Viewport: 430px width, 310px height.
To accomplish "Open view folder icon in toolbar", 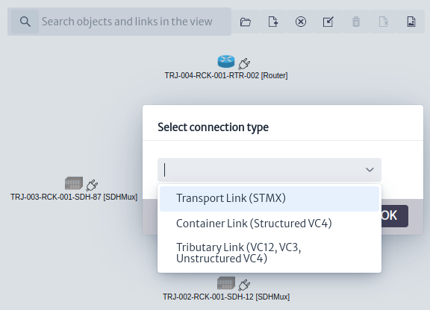I will tap(246, 22).
